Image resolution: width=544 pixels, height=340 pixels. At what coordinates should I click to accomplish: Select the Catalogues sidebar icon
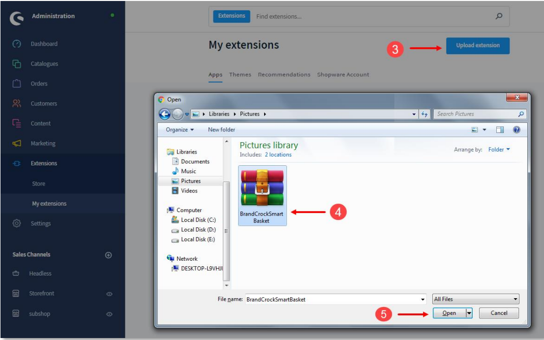click(17, 64)
